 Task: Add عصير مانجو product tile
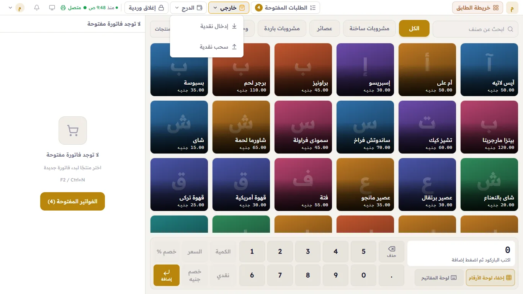[x=365, y=185]
